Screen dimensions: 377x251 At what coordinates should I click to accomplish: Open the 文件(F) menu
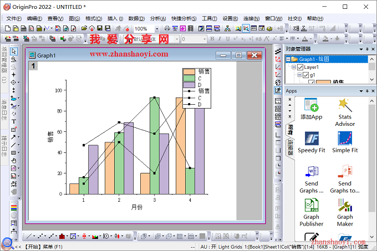(x=14, y=18)
